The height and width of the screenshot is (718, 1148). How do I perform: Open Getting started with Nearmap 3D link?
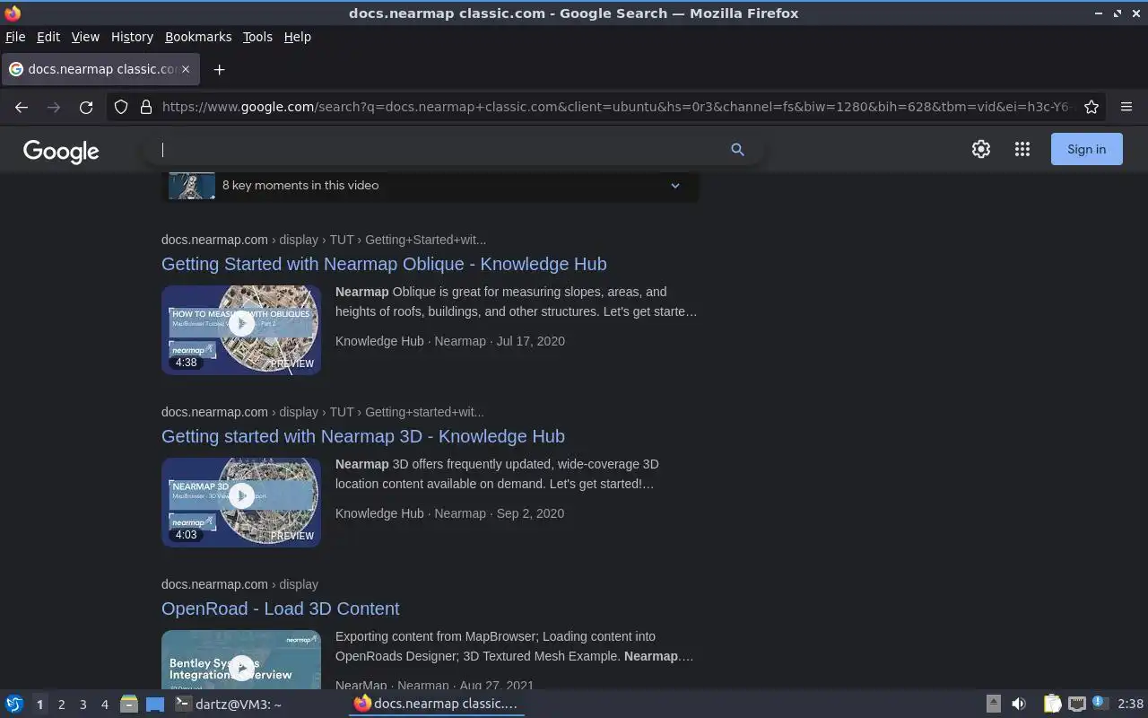pyautogui.click(x=363, y=436)
